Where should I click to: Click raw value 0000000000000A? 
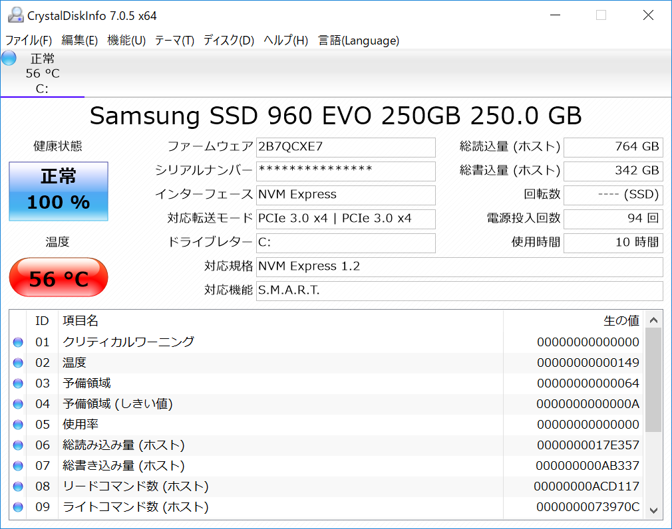point(588,404)
